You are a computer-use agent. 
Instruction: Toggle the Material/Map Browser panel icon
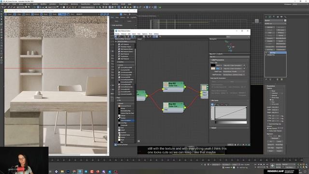tap(154, 37)
